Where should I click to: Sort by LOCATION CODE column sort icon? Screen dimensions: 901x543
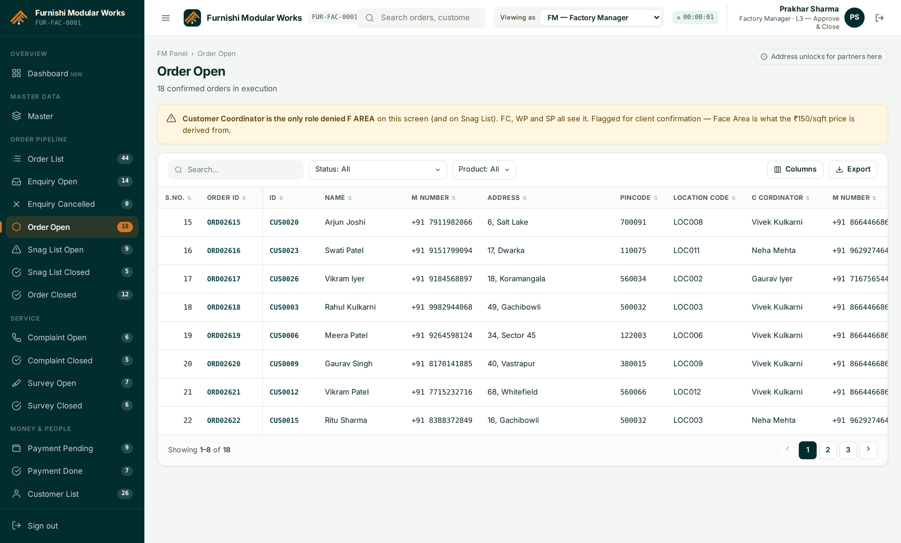[734, 198]
